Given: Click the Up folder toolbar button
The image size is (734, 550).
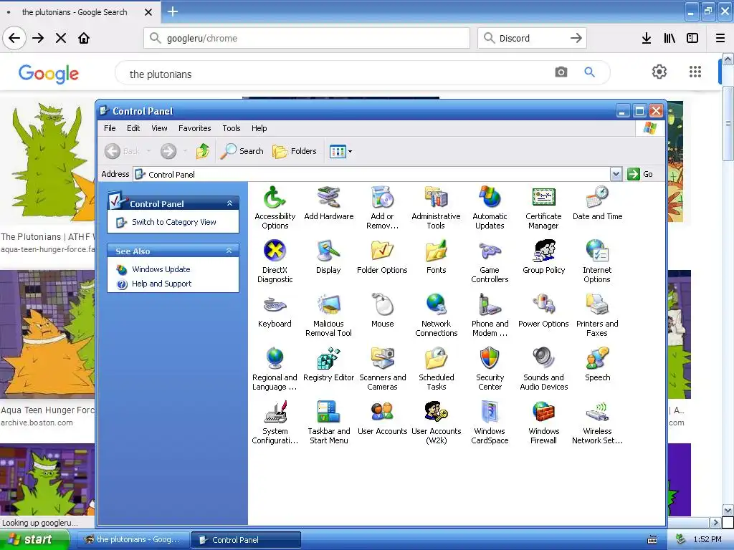Looking at the screenshot, I should click(x=203, y=150).
